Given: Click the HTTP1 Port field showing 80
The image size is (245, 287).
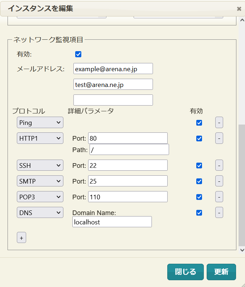Looking at the screenshot, I should (x=128, y=138).
